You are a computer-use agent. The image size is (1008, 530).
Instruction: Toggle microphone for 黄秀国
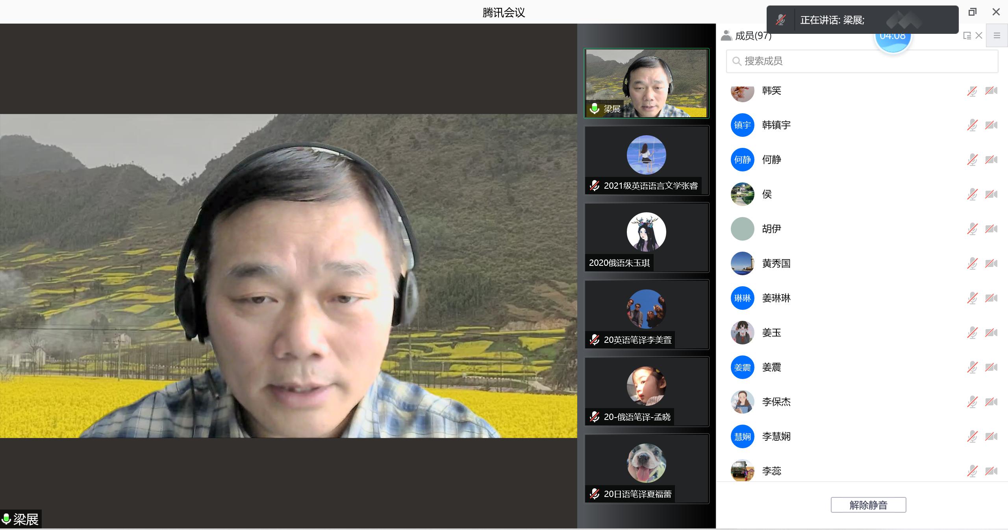point(972,263)
